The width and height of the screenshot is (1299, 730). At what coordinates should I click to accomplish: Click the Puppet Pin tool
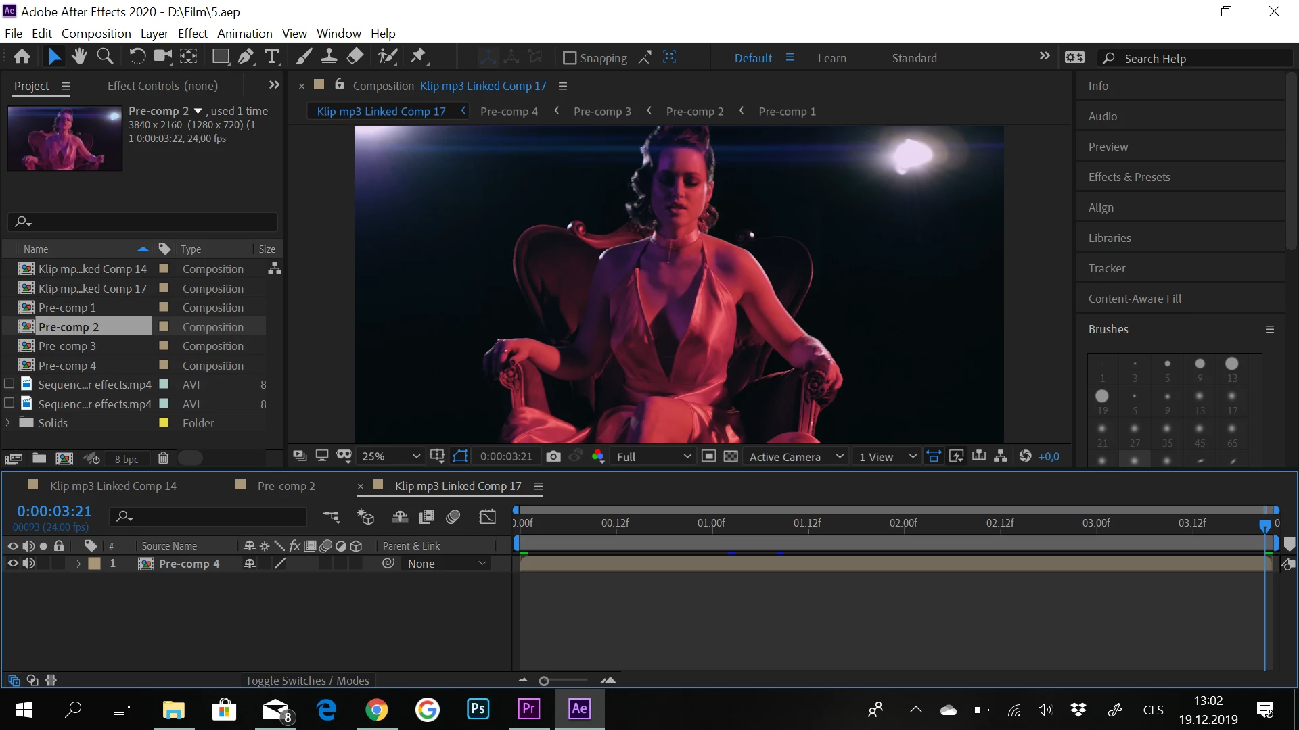[419, 57]
